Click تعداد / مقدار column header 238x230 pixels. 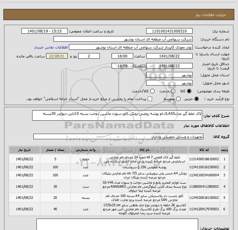click(x=55, y=150)
